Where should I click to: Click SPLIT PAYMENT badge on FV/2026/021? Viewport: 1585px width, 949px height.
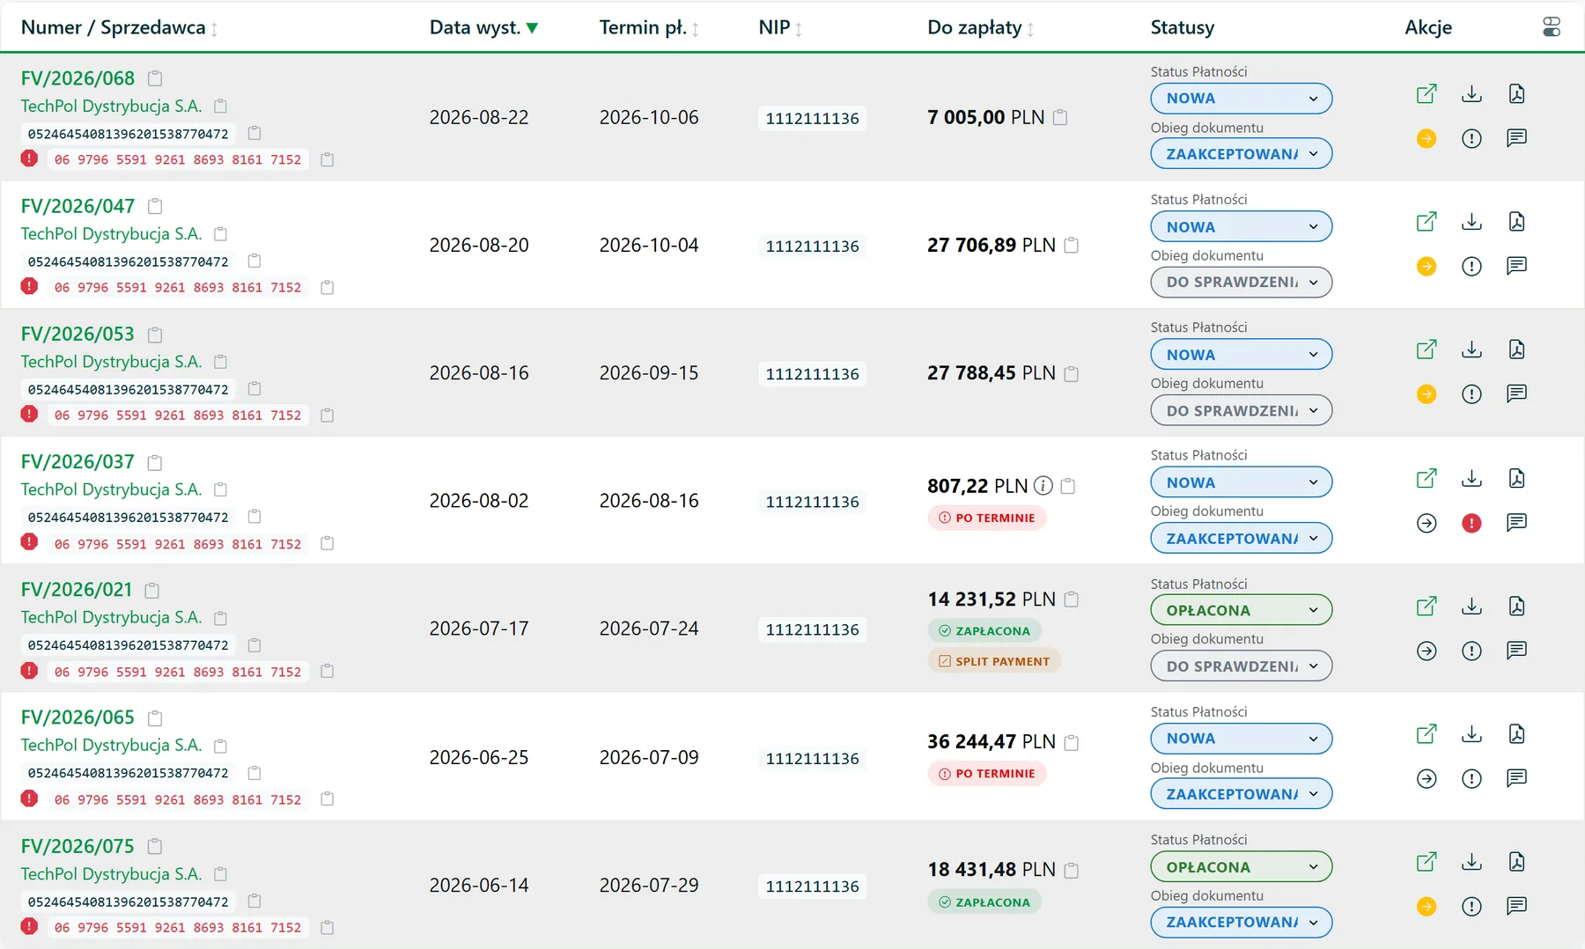point(994,661)
